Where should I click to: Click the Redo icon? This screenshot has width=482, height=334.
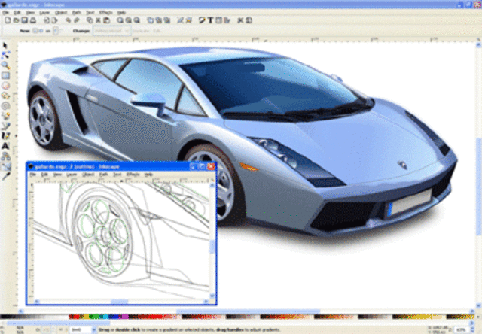tap(77, 20)
